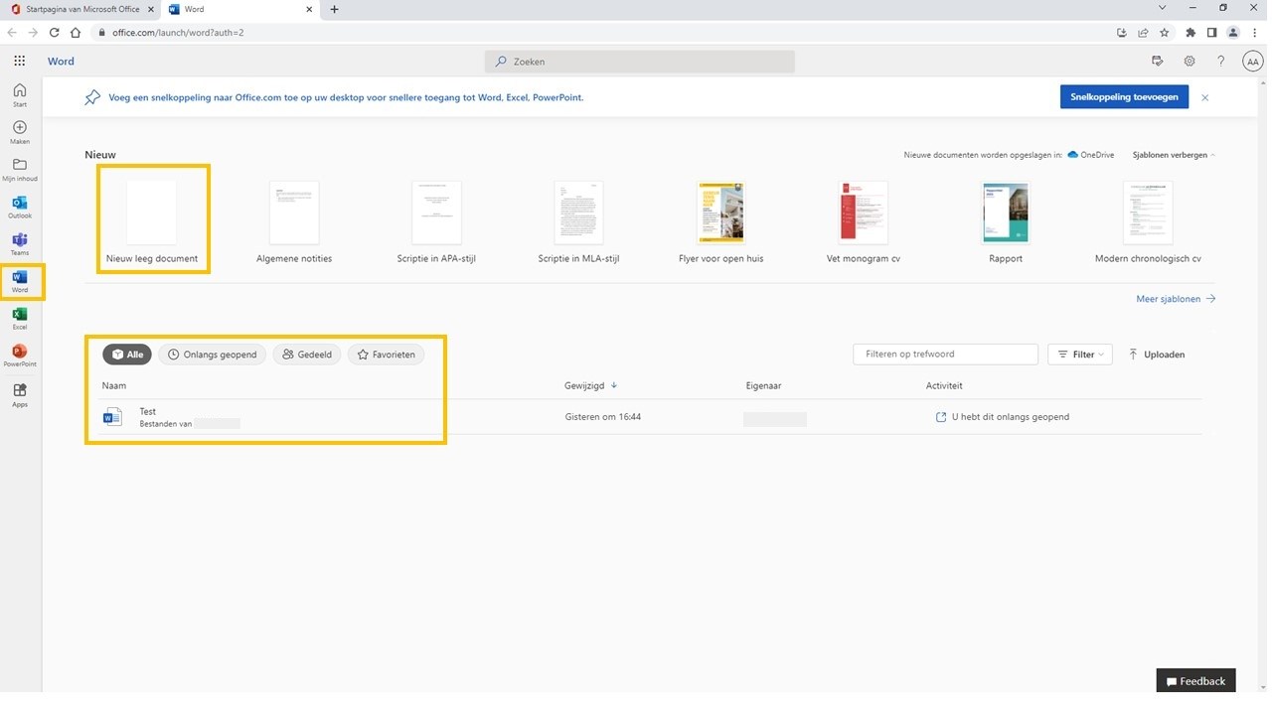This screenshot has height=715, width=1272.
Task: Open Algemene notities template
Action: click(x=294, y=223)
